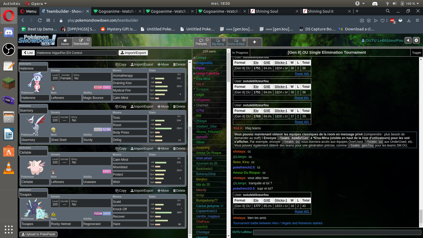Open a new browser tab
Viewport: 423px width, 238px height.
pyautogui.click(x=357, y=11)
